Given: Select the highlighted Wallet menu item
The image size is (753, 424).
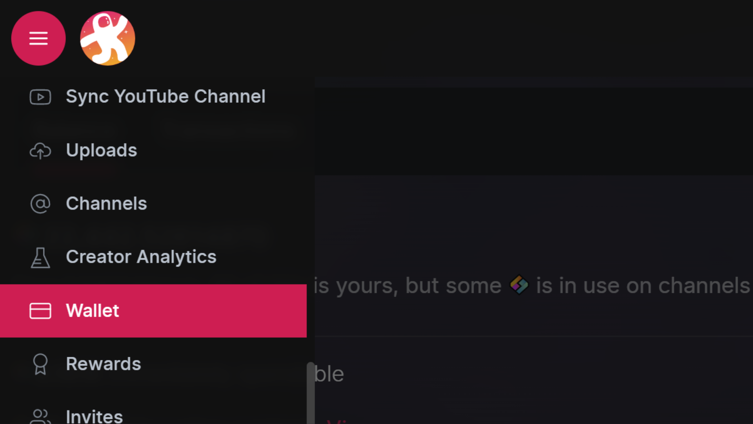Looking at the screenshot, I should [153, 311].
